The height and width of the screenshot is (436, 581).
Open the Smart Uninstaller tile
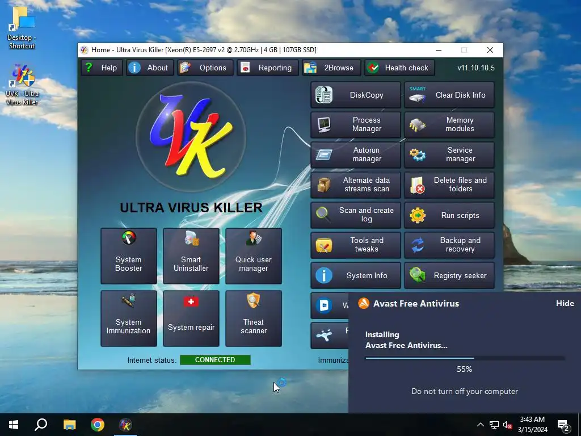pos(191,256)
